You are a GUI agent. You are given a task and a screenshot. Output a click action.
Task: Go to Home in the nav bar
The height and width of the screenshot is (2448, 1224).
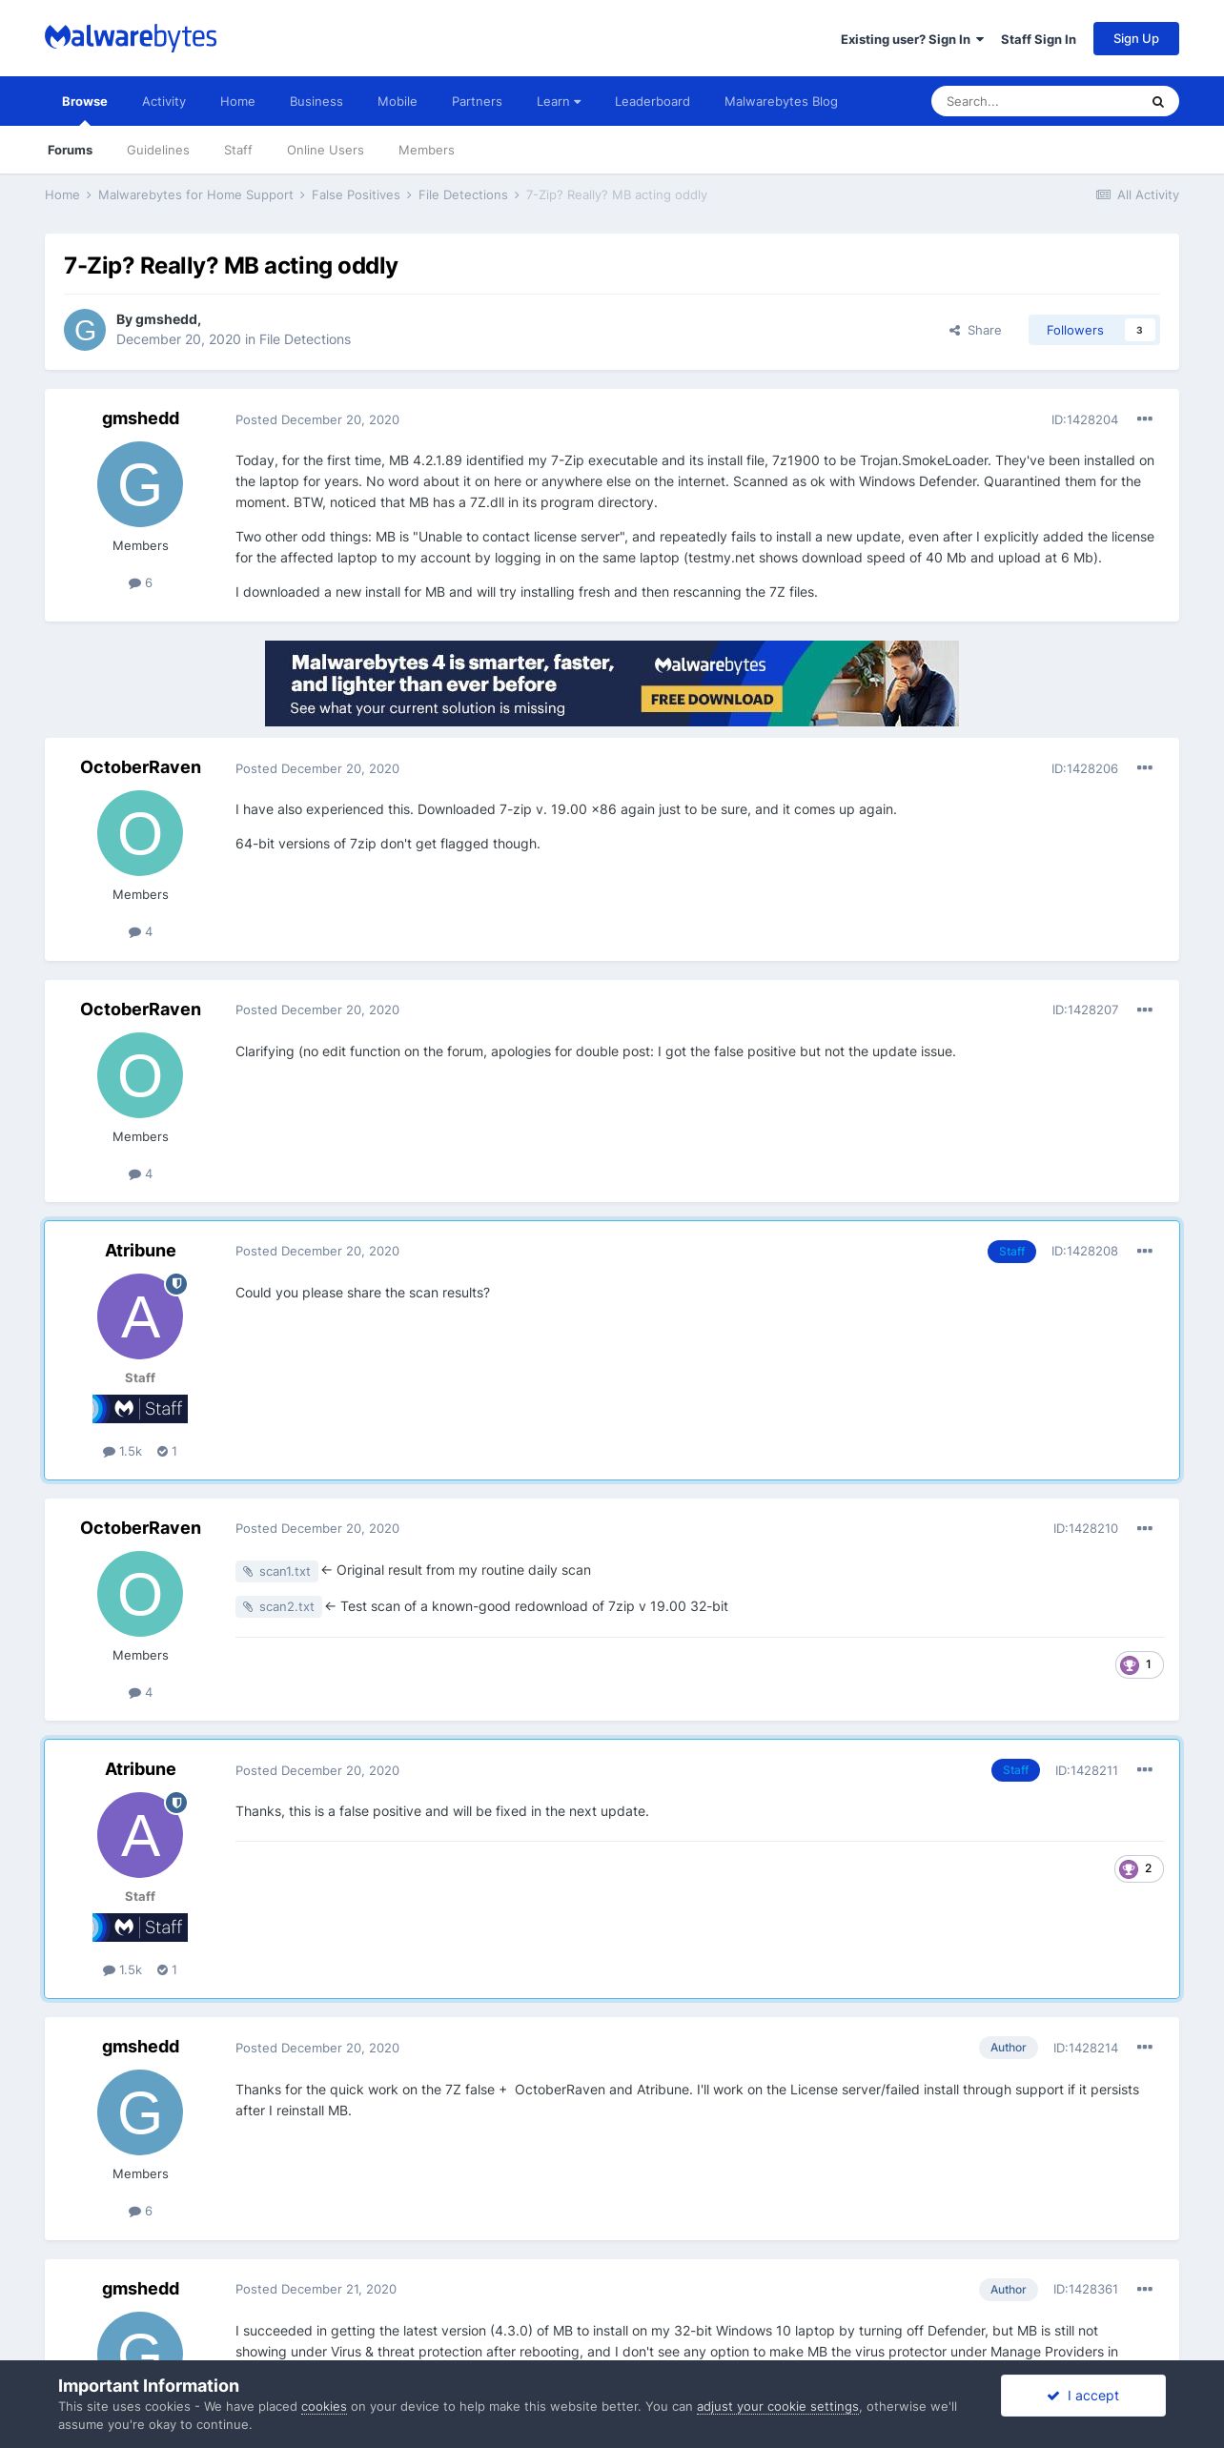click(x=237, y=101)
